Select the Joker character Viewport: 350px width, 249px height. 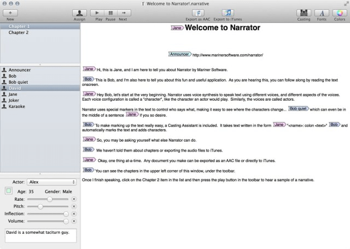pyautogui.click(x=40, y=100)
